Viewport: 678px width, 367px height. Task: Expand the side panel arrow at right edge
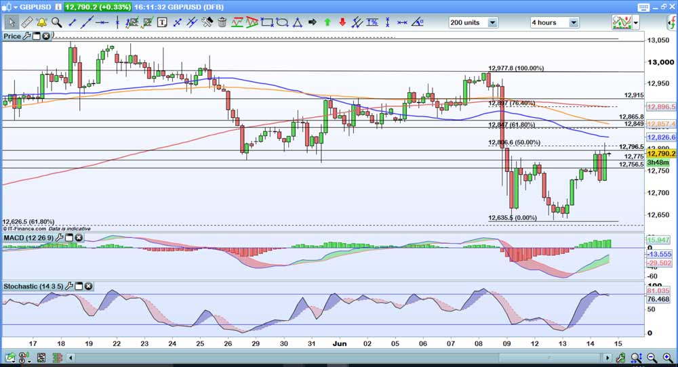click(673, 22)
